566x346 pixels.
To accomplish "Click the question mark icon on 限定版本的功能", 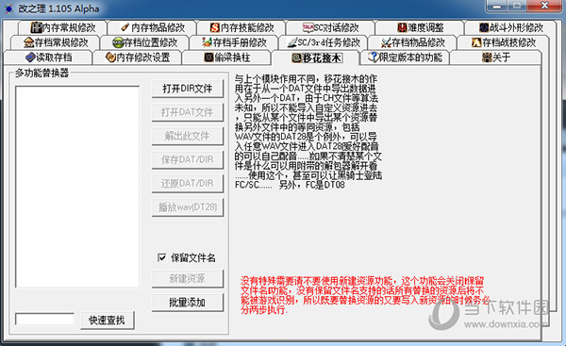I will click(x=374, y=57).
